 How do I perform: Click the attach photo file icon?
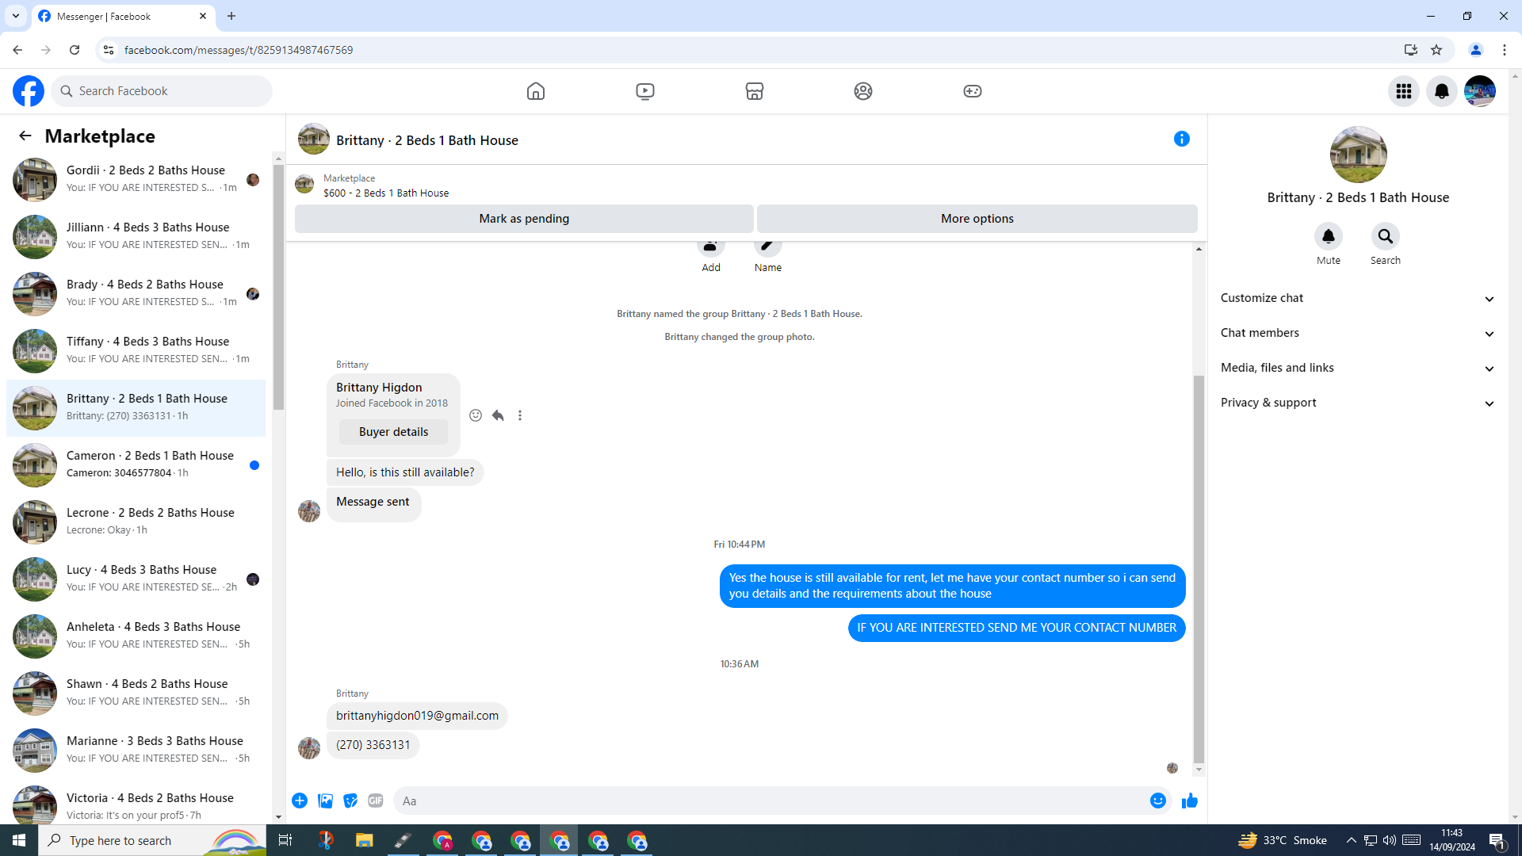325,801
